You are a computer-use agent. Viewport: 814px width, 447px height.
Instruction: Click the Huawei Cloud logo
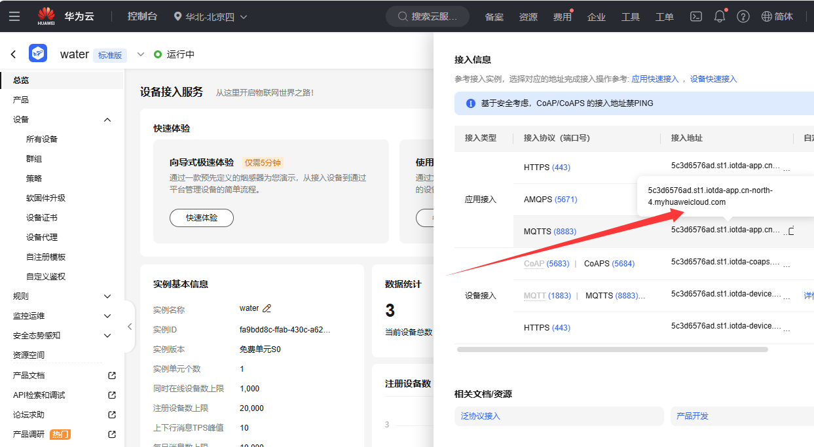46,16
